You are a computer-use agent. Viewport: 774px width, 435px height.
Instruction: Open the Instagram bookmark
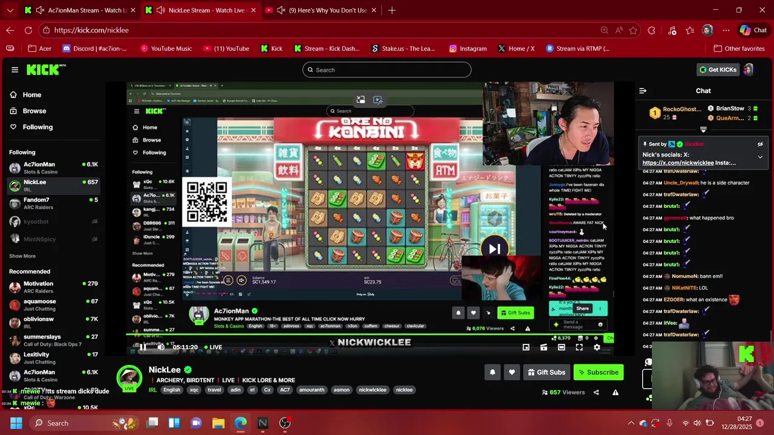(x=468, y=48)
